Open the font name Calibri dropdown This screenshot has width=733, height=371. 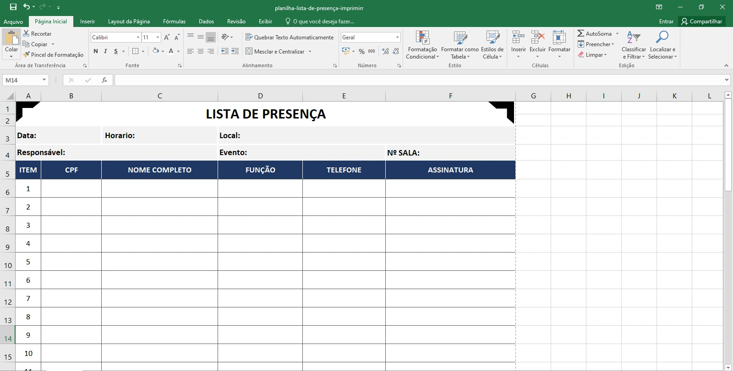138,37
